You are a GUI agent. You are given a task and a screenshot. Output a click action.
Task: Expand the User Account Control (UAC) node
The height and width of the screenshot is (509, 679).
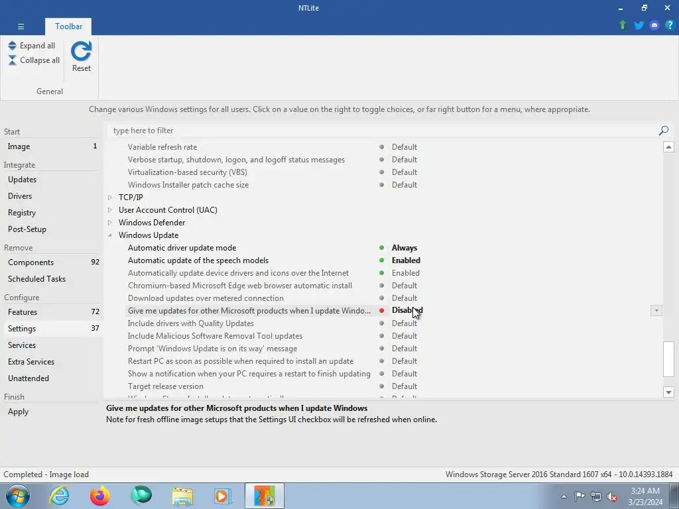[x=110, y=210]
